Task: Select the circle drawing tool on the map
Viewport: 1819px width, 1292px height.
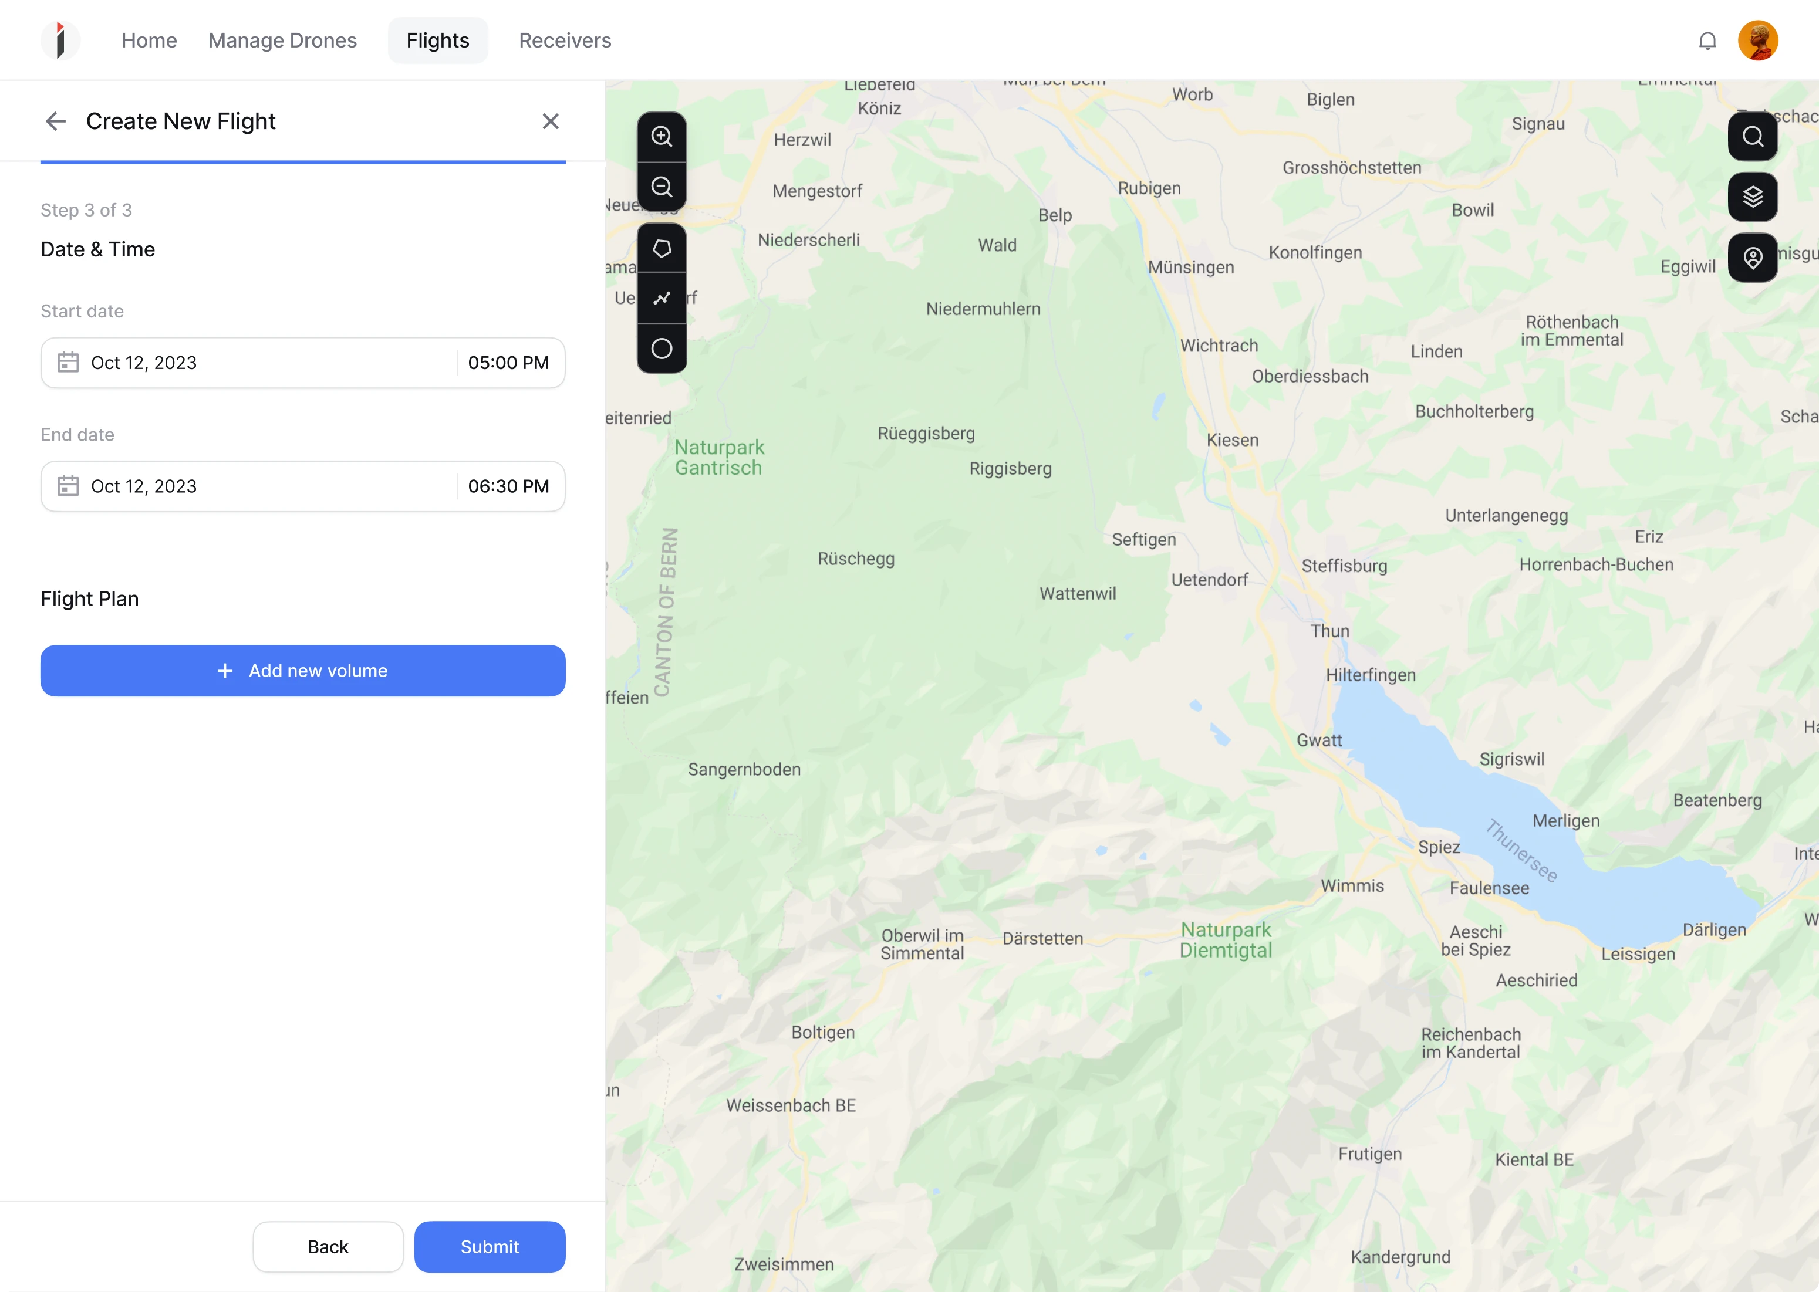Action: click(x=662, y=348)
